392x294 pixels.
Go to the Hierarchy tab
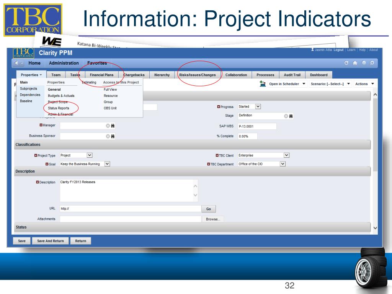point(162,75)
